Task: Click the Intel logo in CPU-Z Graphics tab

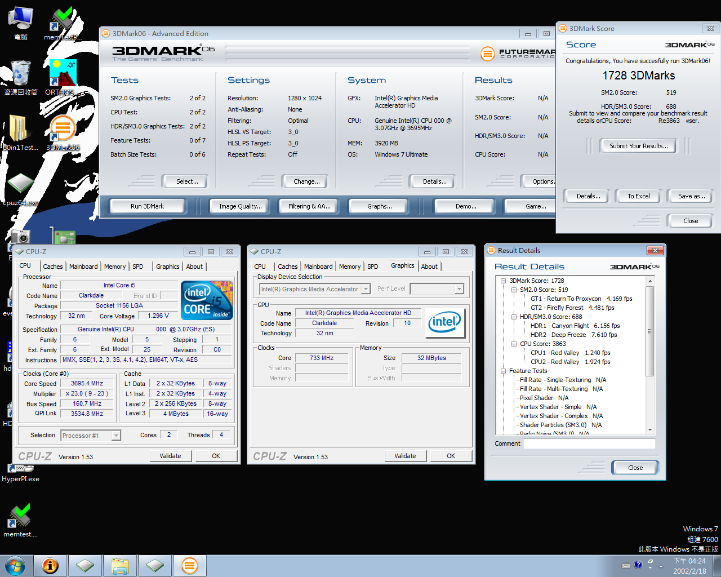Action: 444,323
